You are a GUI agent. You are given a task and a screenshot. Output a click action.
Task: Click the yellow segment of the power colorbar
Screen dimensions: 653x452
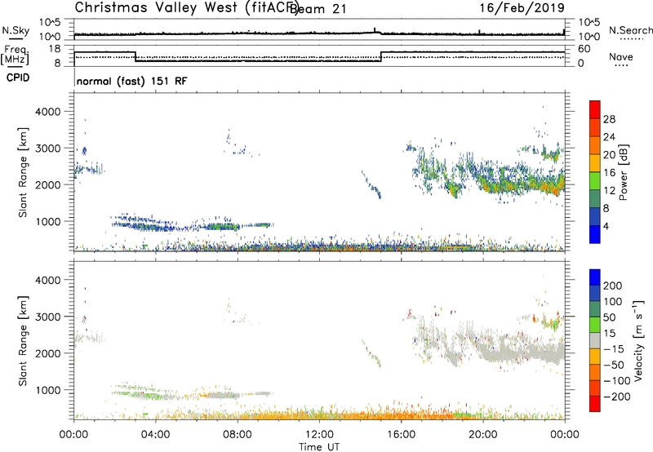point(595,163)
